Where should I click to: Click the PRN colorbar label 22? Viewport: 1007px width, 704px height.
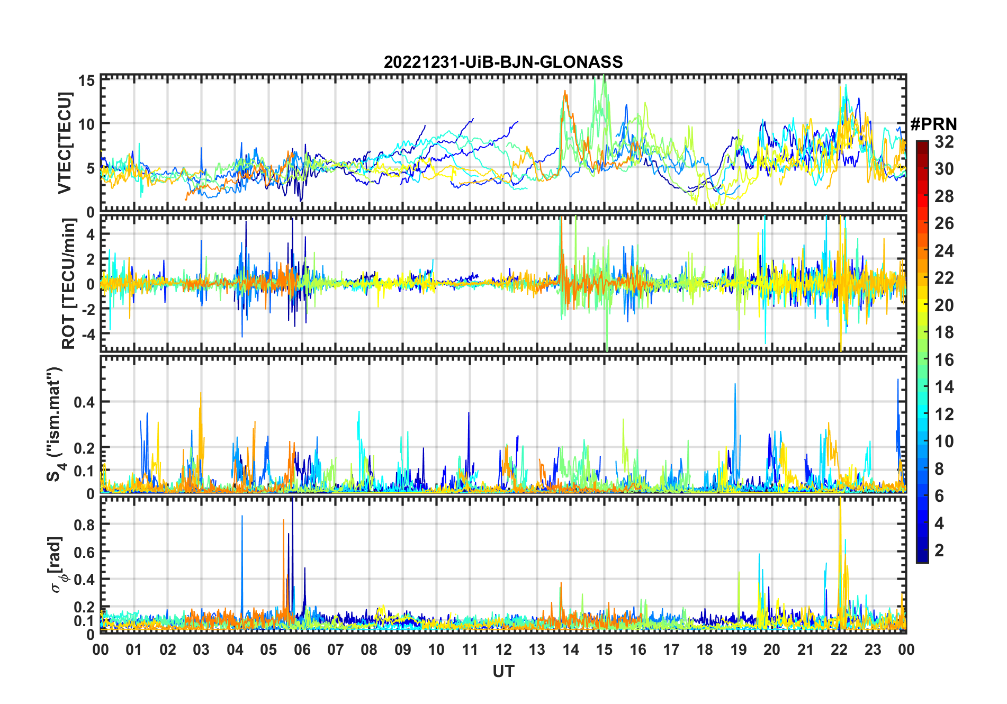coord(944,278)
